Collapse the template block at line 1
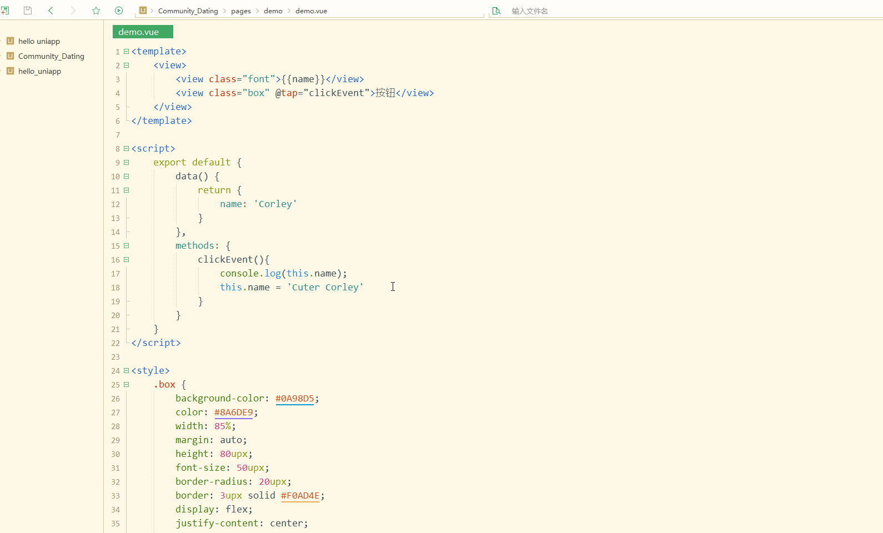883x533 pixels. [126, 51]
